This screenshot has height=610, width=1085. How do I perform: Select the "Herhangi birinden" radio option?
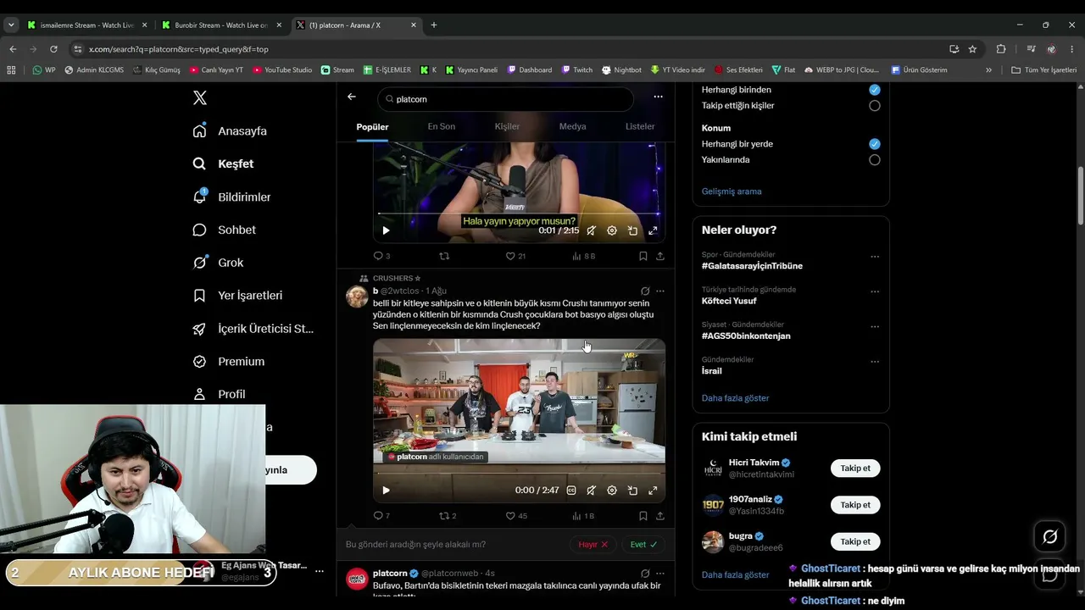click(x=875, y=90)
